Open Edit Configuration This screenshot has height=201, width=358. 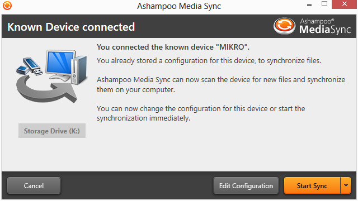tap(246, 185)
